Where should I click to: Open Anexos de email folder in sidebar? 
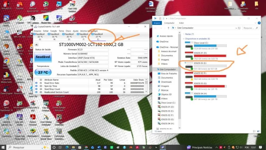click(167, 51)
